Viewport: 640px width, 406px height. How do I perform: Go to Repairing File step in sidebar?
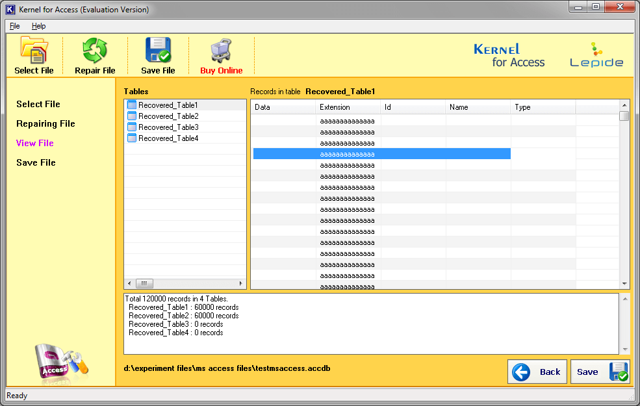click(x=45, y=123)
